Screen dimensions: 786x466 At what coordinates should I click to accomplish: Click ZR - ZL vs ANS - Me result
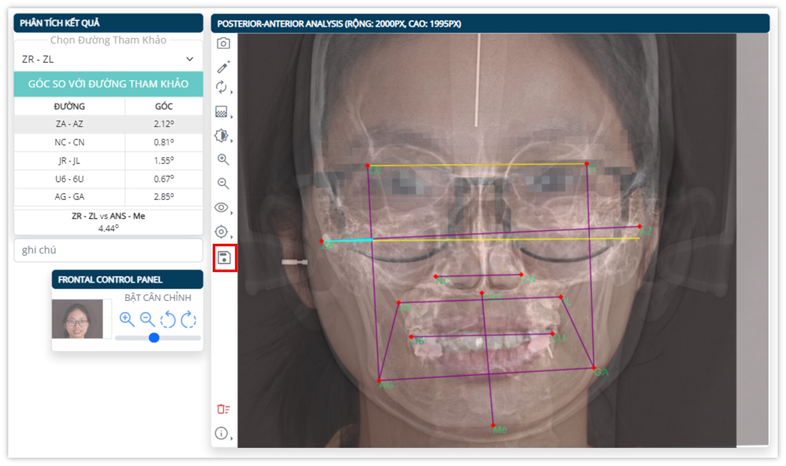(108, 222)
